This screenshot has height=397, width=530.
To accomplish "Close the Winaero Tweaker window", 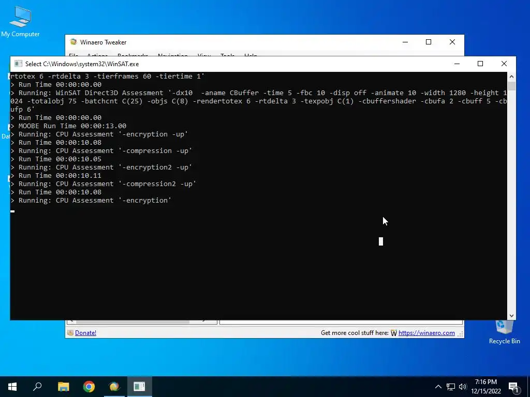I will [452, 42].
